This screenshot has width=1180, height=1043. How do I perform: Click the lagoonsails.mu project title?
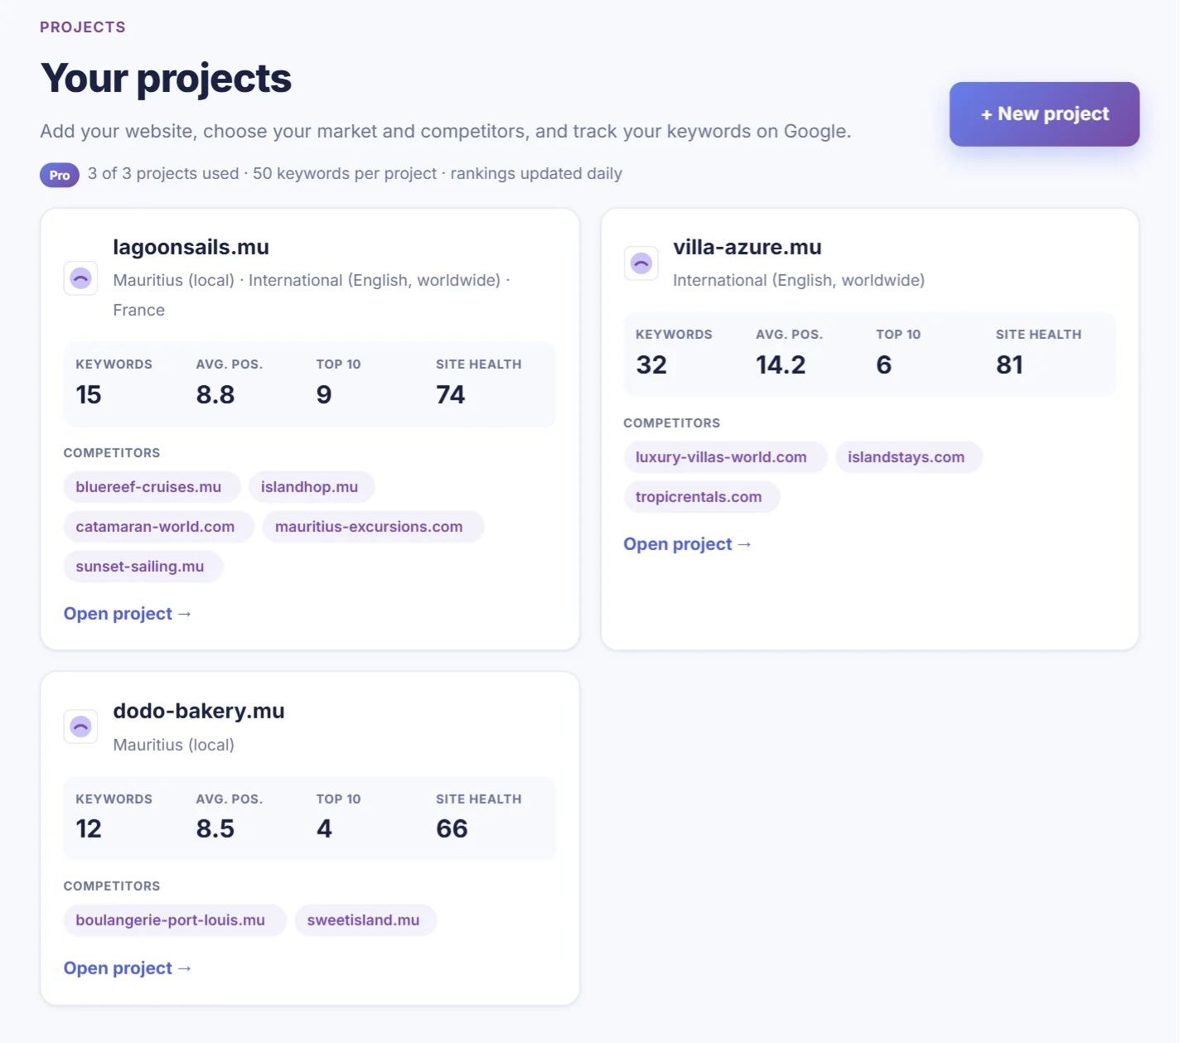191,247
